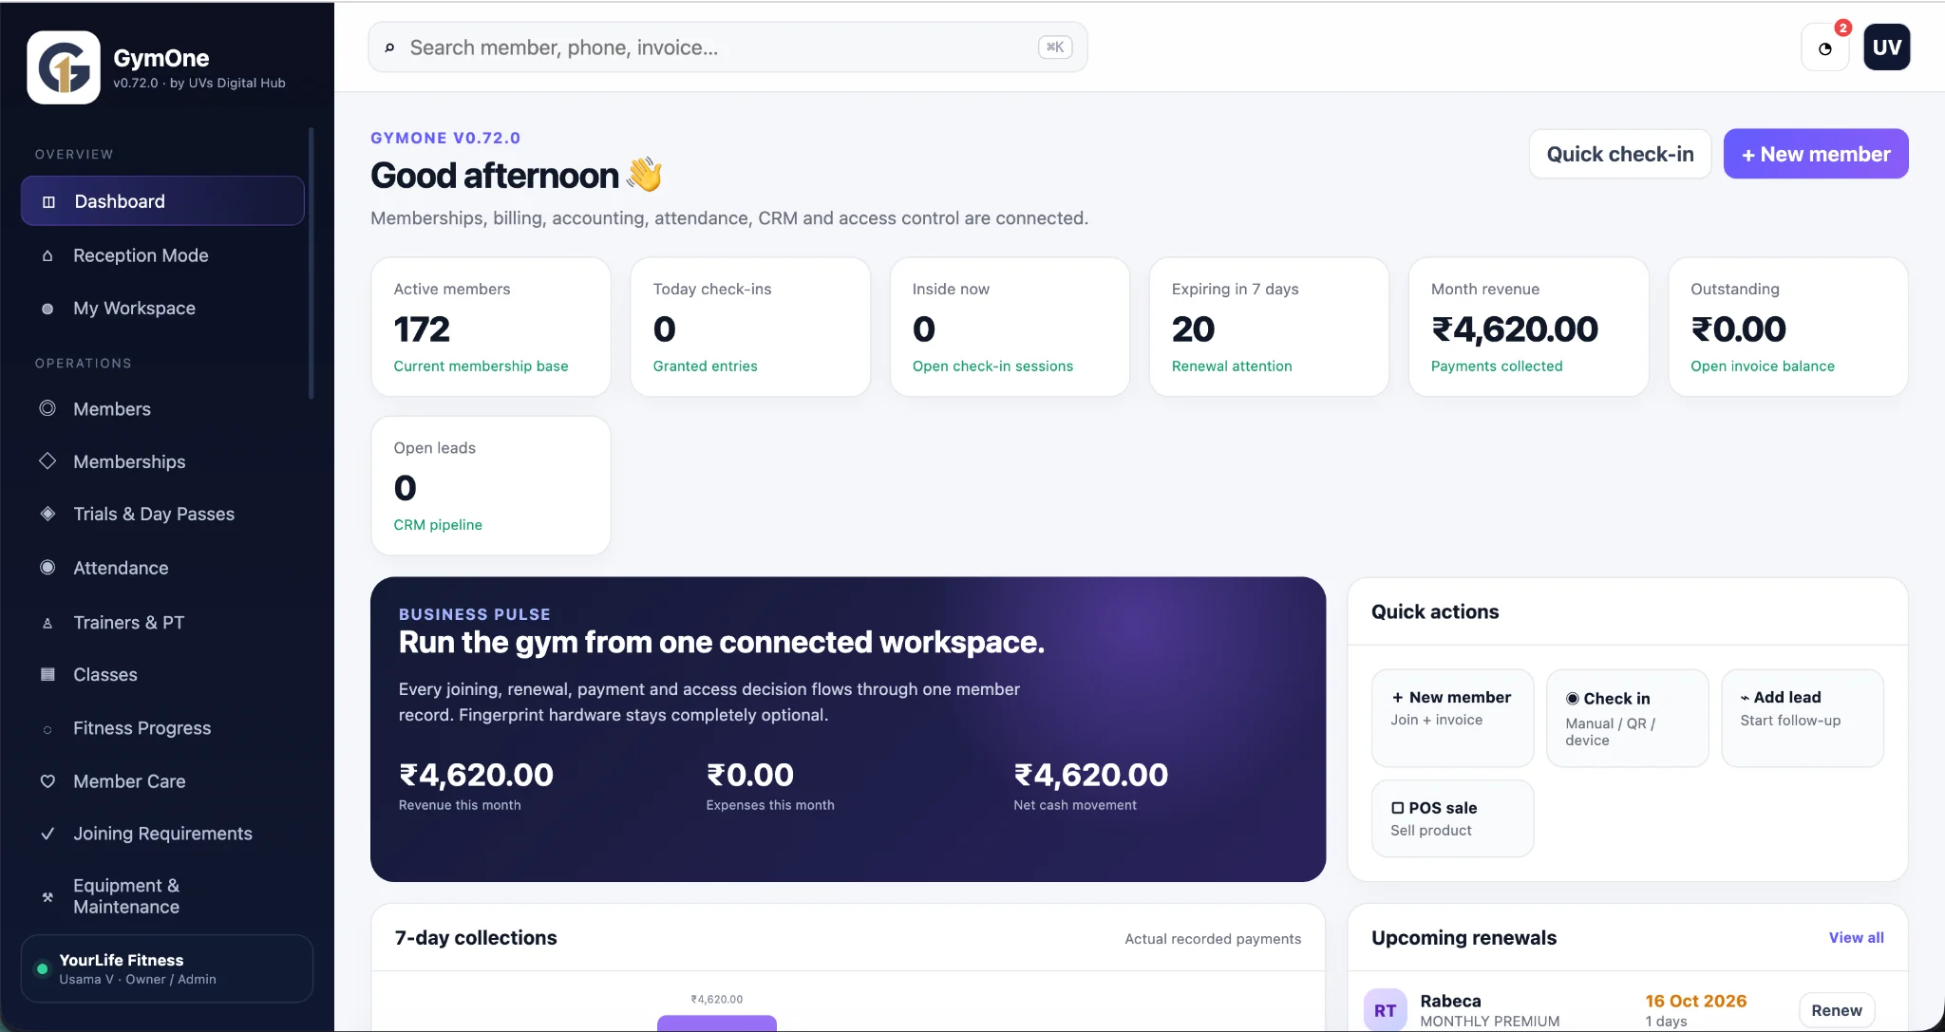Click the Memberships diamond icon
This screenshot has height=1032, width=1945.
(47, 461)
